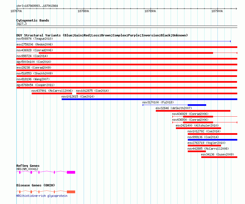Click the blue bar under nsv999136
245x204 pixels.
pyautogui.click(x=213, y=140)
